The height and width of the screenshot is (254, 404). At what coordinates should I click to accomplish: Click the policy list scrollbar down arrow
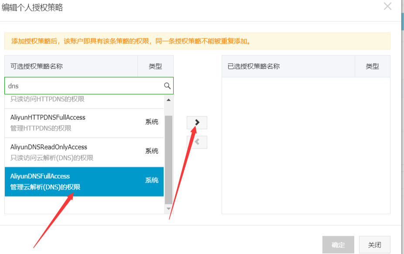168,209
